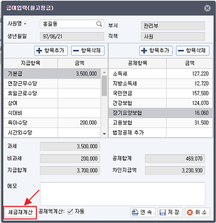Click the 지급항목 column header
The width and height of the screenshot is (216, 223).
pyautogui.click(x=31, y=63)
